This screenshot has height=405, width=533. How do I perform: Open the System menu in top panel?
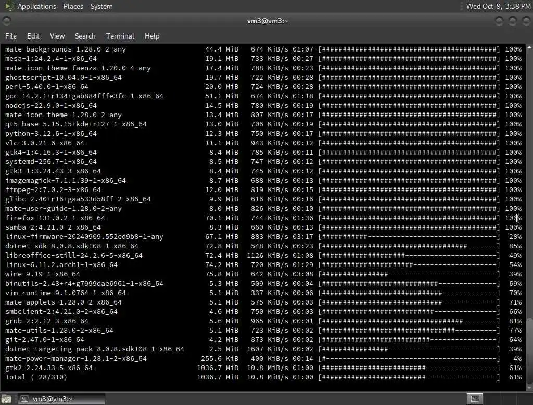point(101,6)
